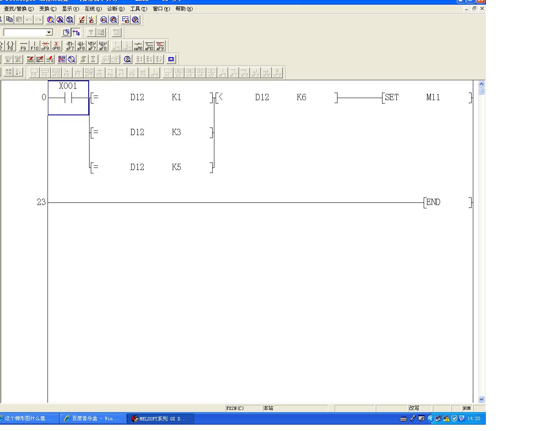Click the F9 horizontal line tool
The height and width of the screenshot is (431, 538).
tap(24, 45)
